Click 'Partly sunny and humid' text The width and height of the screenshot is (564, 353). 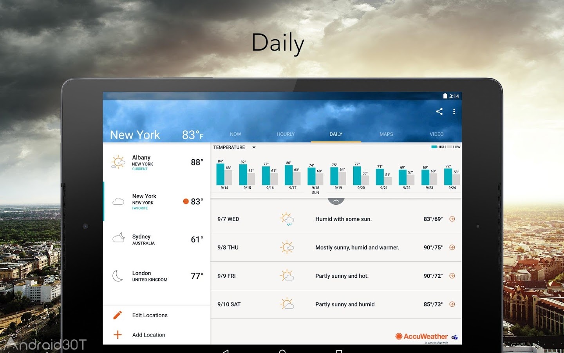point(345,304)
